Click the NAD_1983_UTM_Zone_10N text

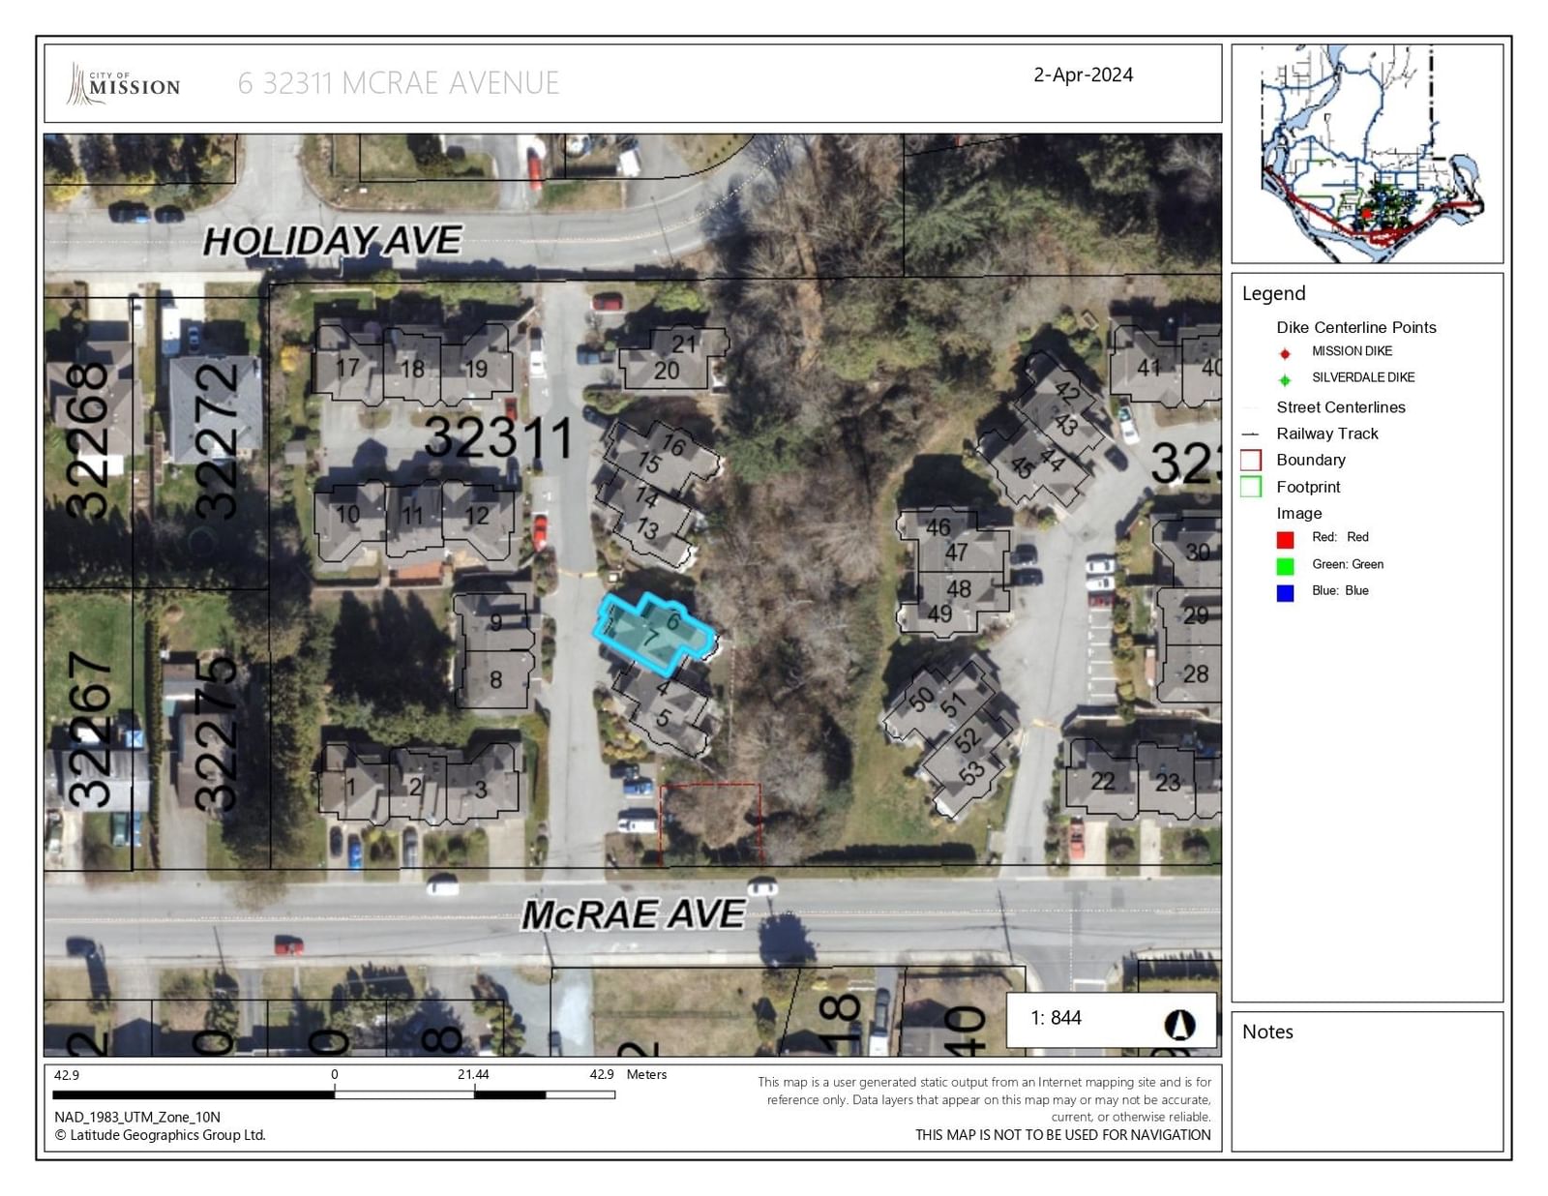pyautogui.click(x=137, y=1117)
